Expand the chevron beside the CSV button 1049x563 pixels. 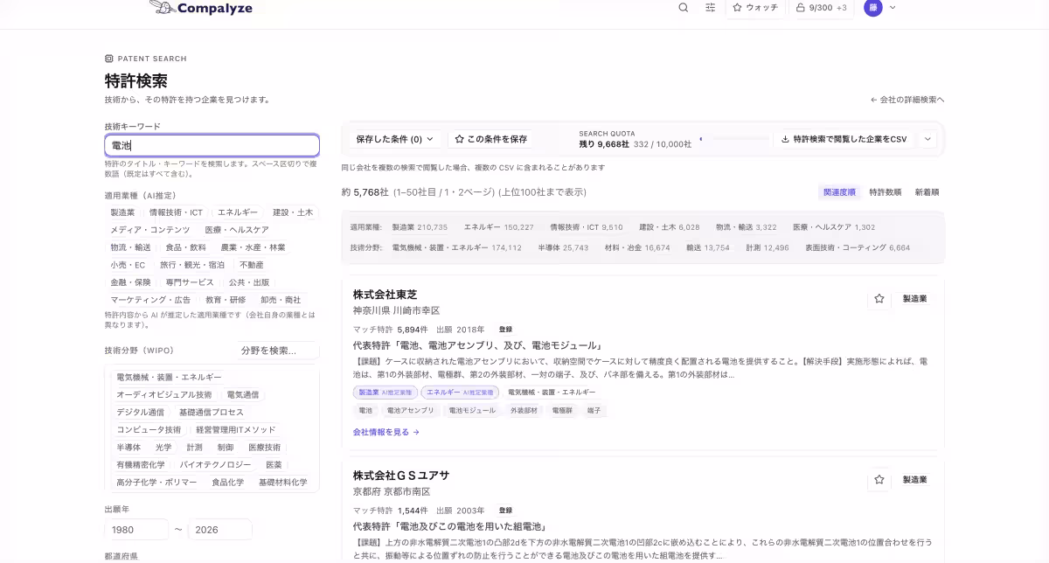coord(927,139)
